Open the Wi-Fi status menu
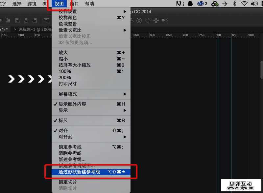The image size is (263, 193). pos(244,4)
